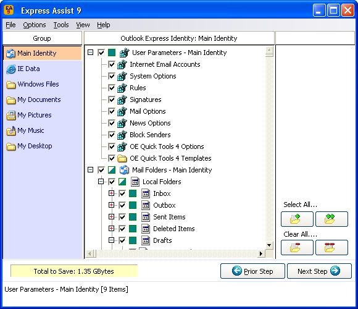Click the Inbox mail folder icon
358x309 pixels.
(146, 193)
